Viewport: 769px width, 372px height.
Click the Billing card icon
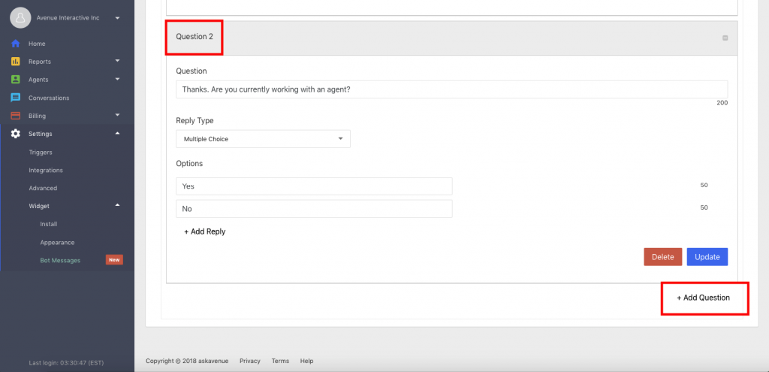coord(16,116)
